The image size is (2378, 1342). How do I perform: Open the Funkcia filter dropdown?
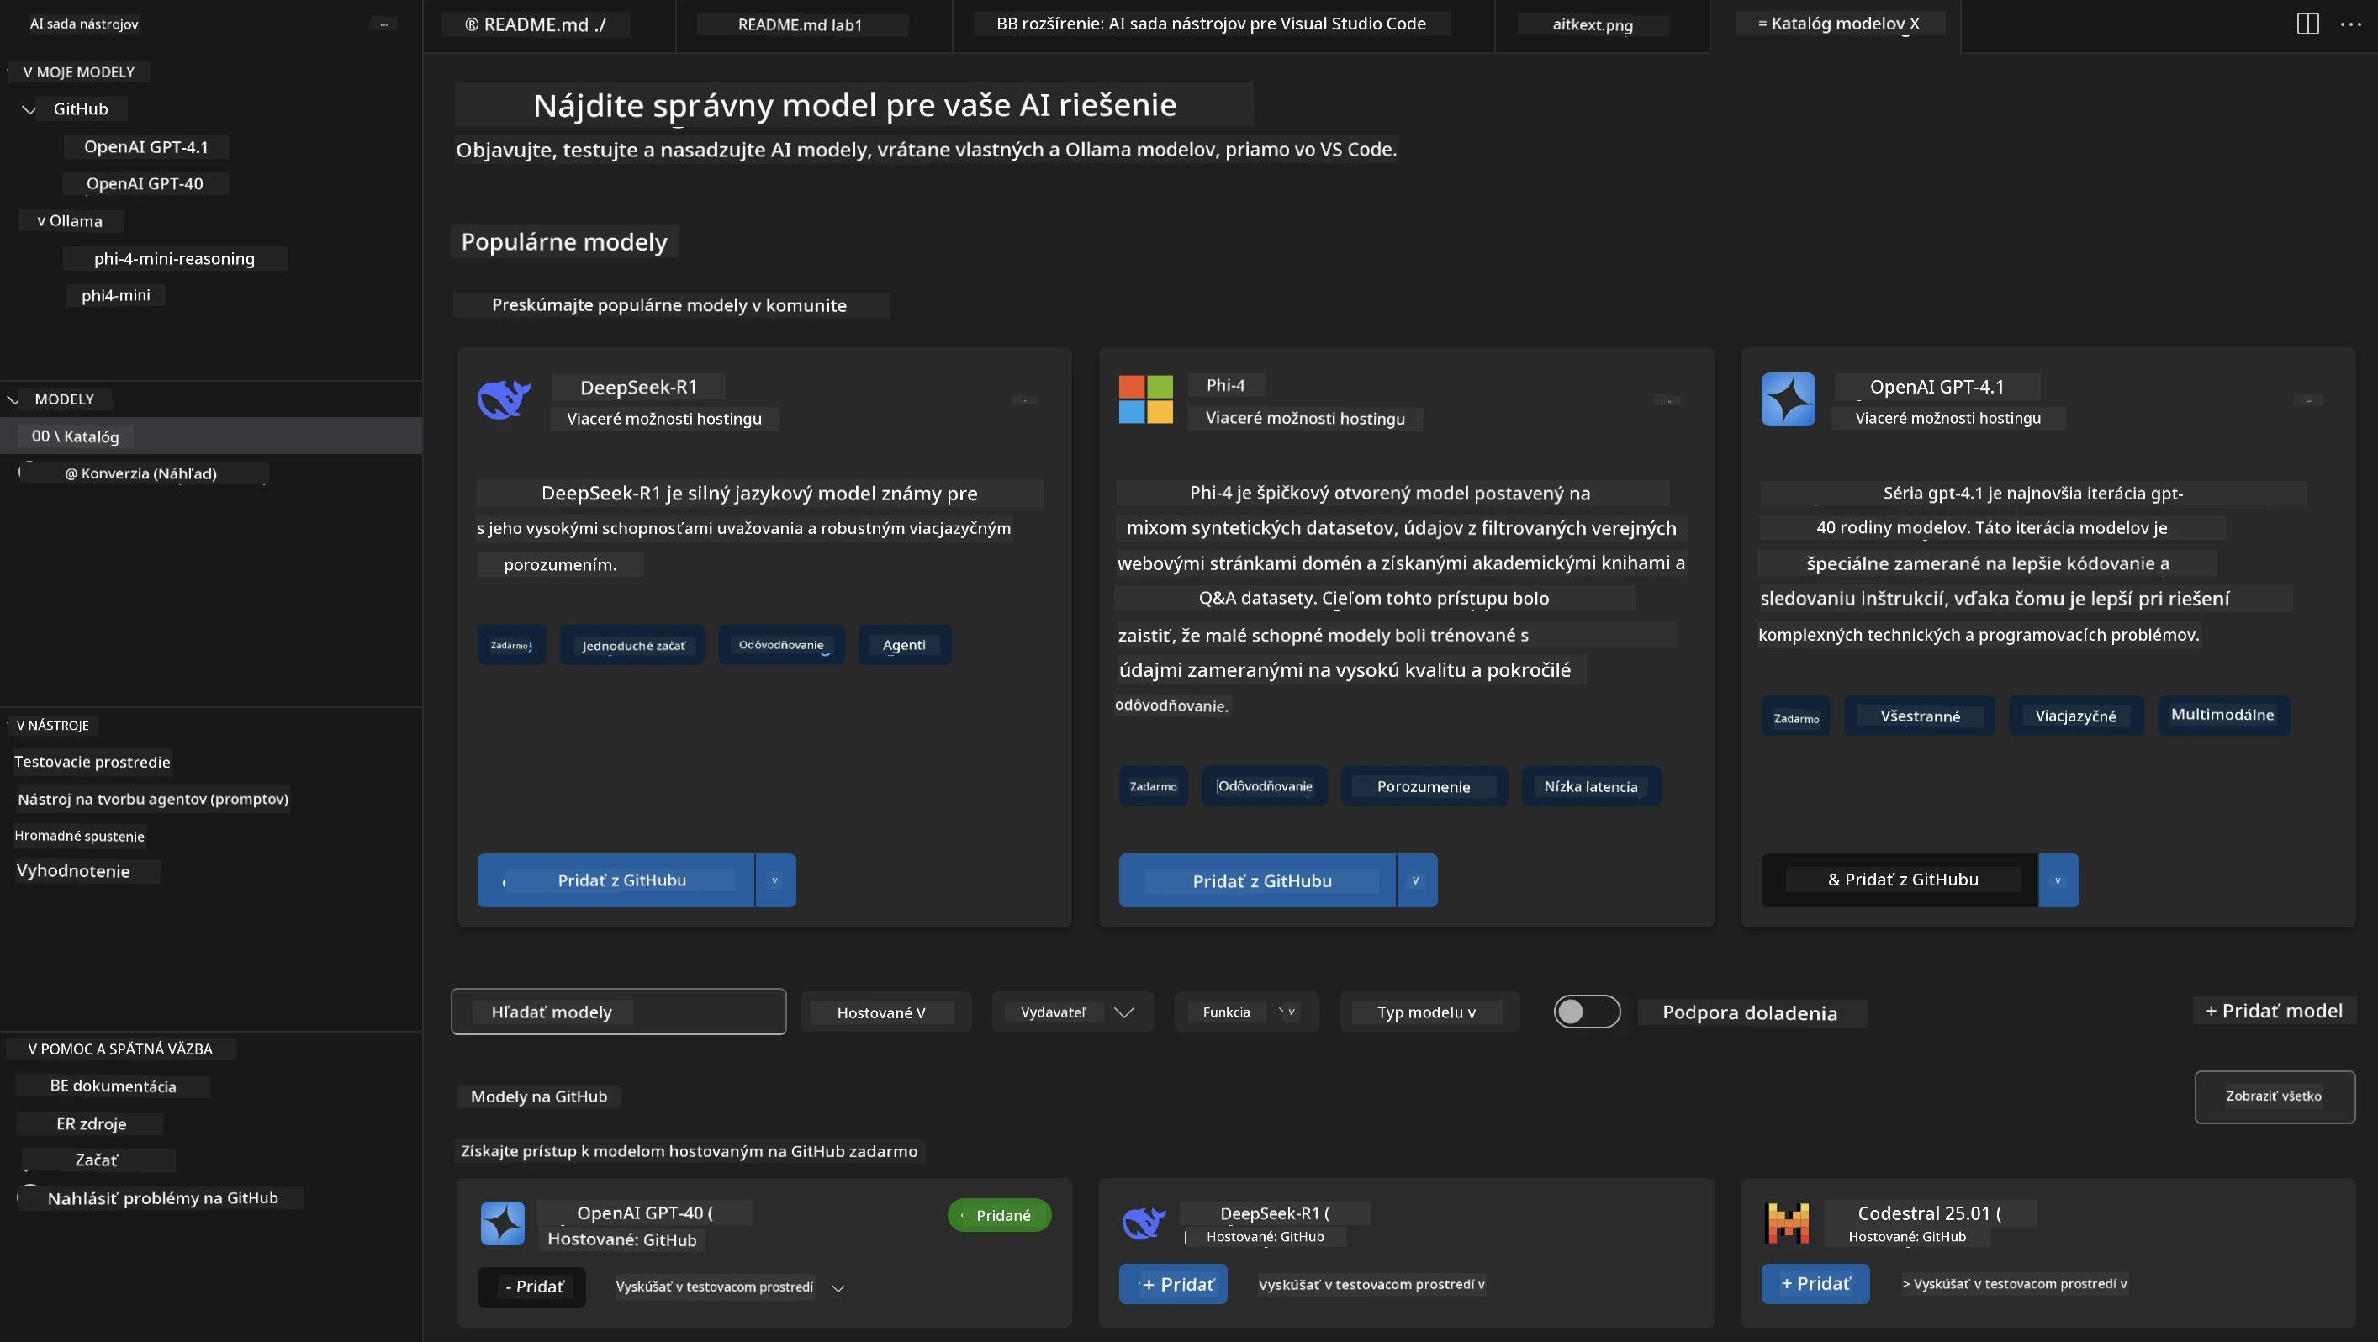click(1246, 1012)
